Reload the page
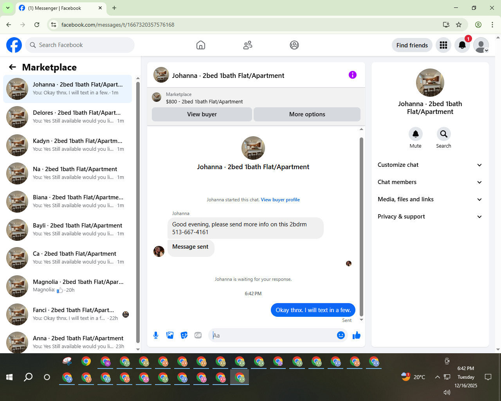Viewport: 501px width, 401px height. click(x=37, y=25)
